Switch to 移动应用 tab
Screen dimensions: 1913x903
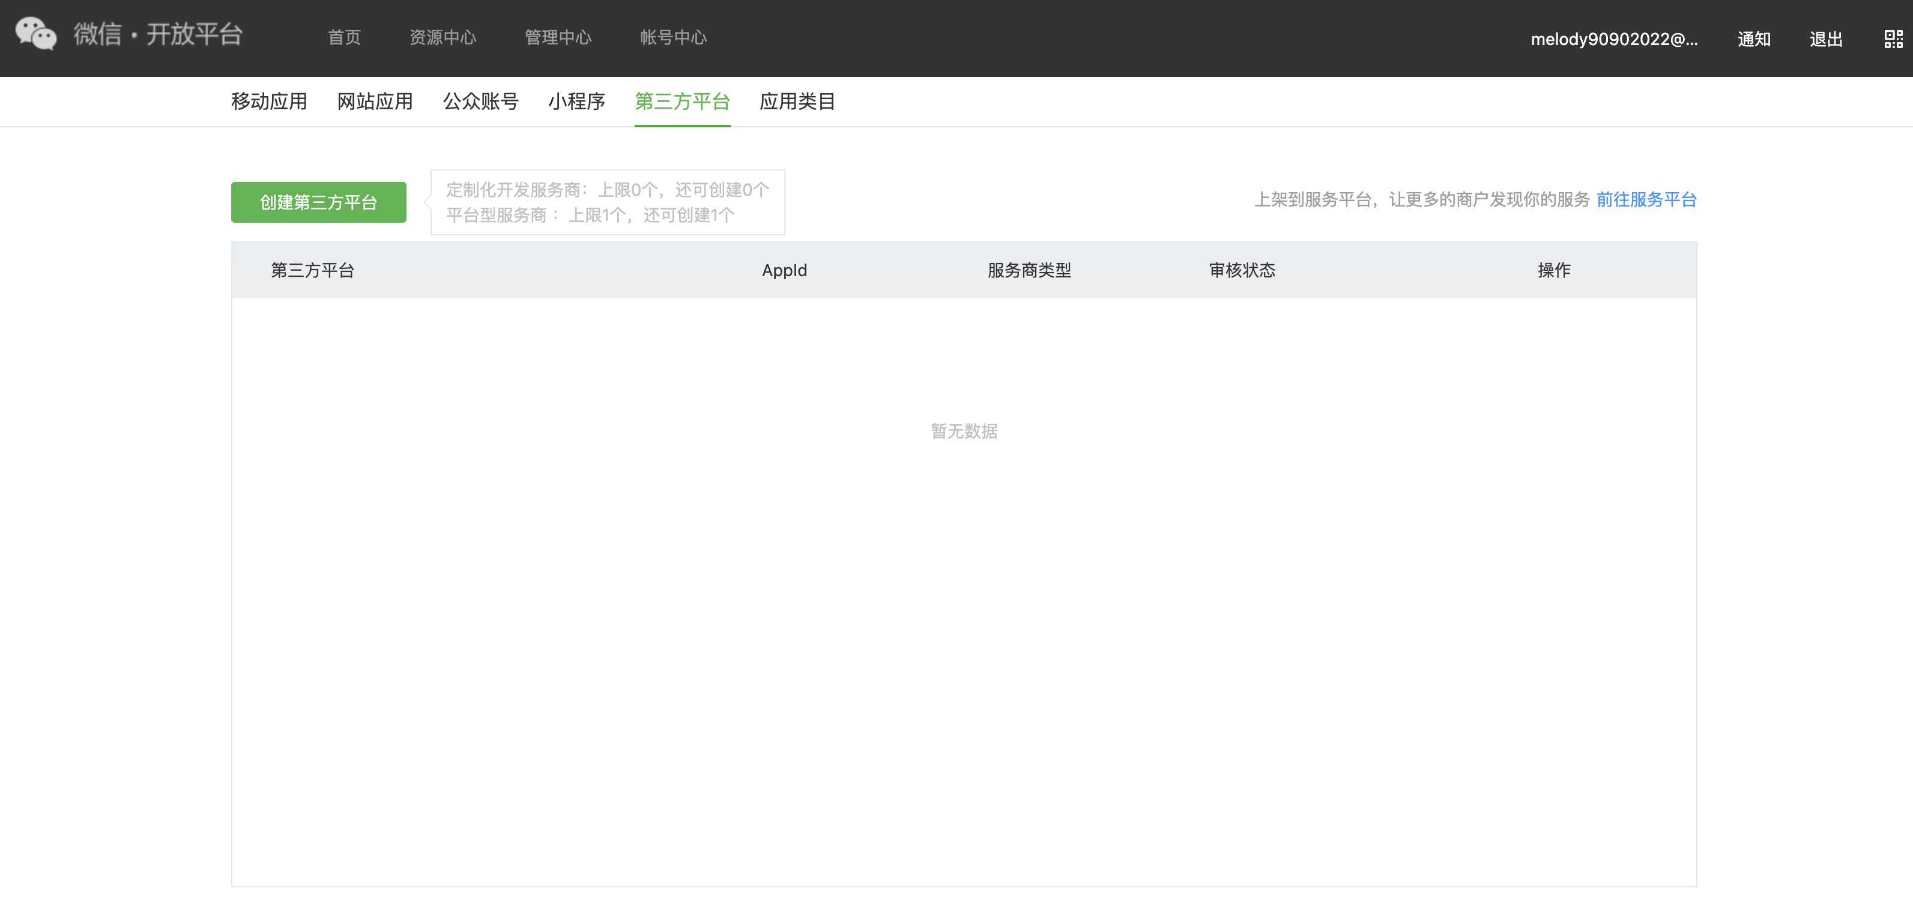tap(269, 101)
